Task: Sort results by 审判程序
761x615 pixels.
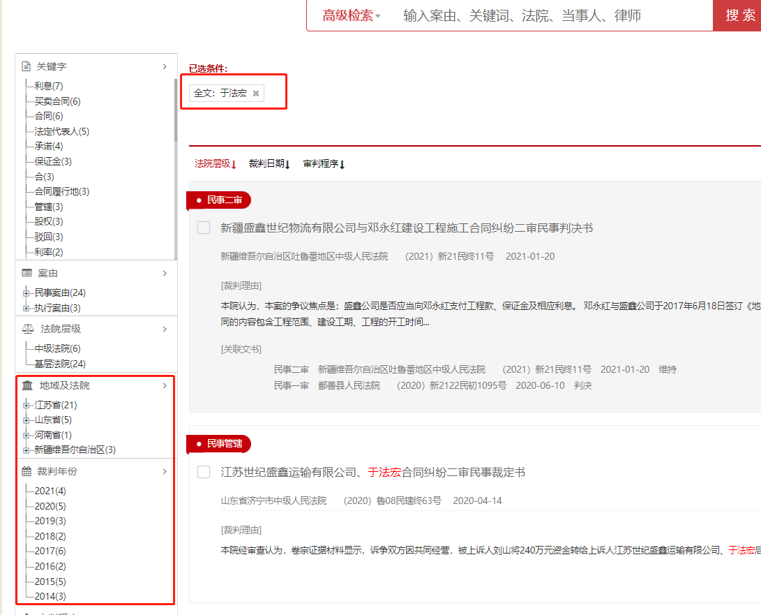Action: pyautogui.click(x=324, y=164)
